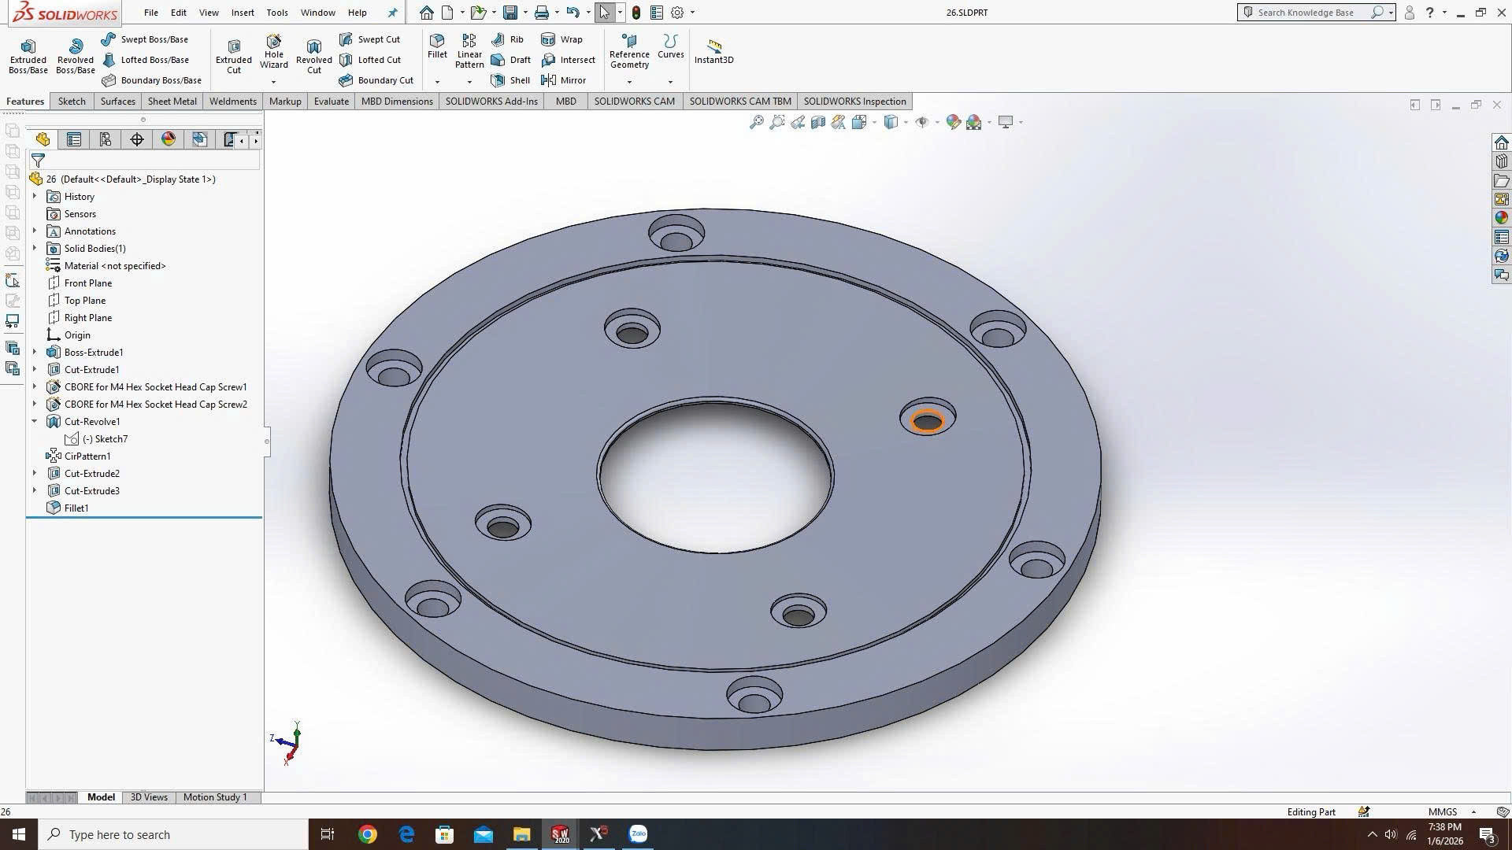Screen dimensions: 1512x850
Task: Open the 3D Views tab
Action: click(149, 797)
